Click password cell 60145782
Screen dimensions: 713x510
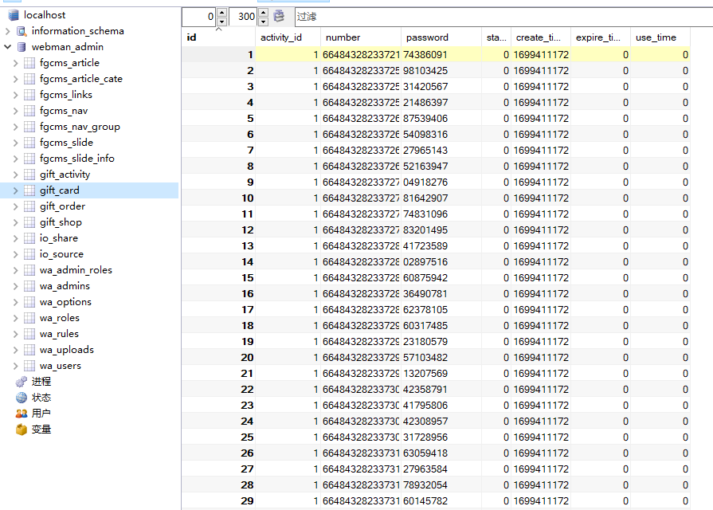(441, 500)
